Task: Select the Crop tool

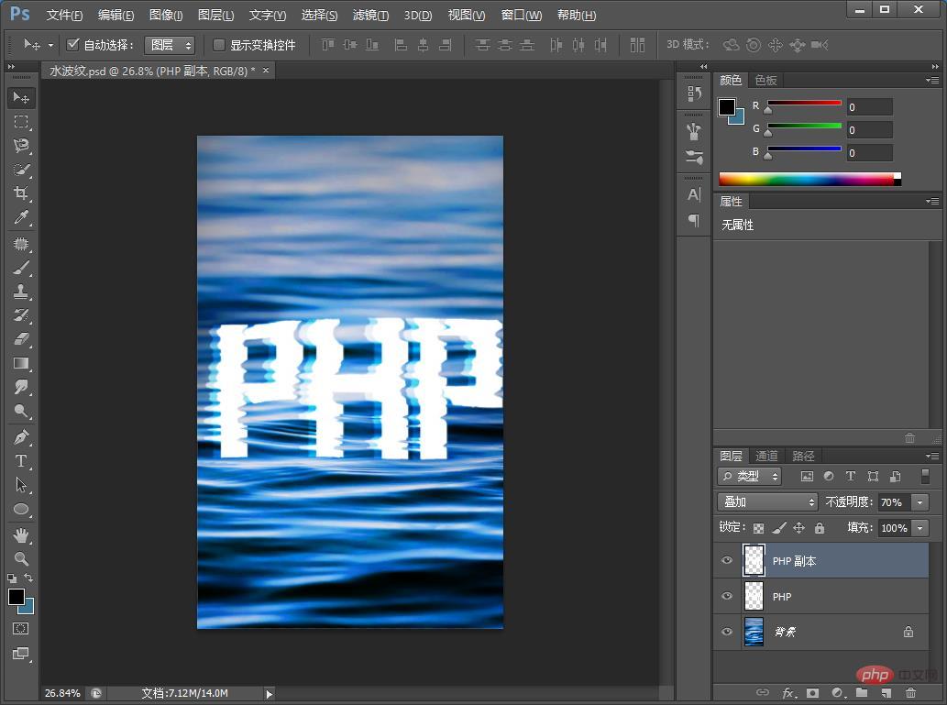Action: point(21,193)
